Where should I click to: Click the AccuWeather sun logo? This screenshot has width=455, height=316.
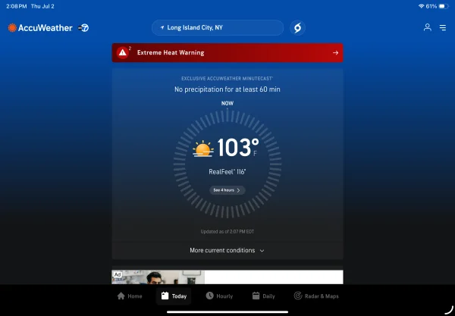coord(12,28)
